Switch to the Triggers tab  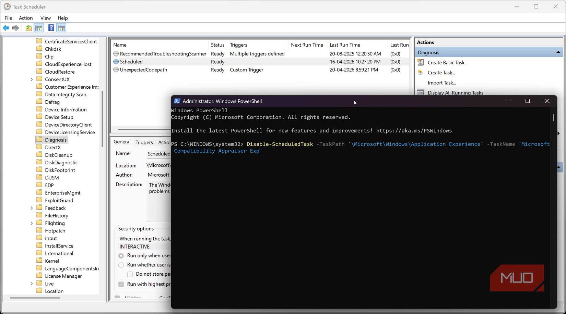(144, 142)
